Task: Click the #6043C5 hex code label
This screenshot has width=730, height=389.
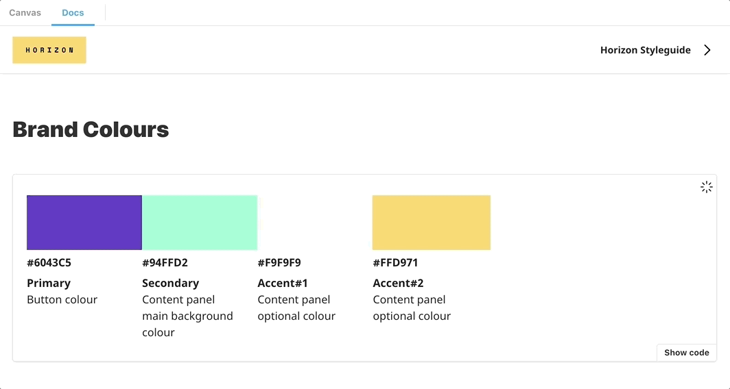Action: [x=49, y=263]
